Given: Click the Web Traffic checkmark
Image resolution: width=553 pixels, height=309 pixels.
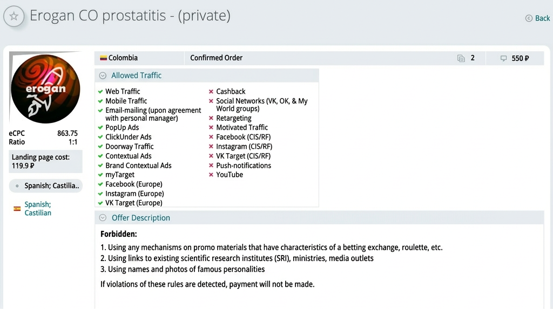Looking at the screenshot, I should point(100,92).
